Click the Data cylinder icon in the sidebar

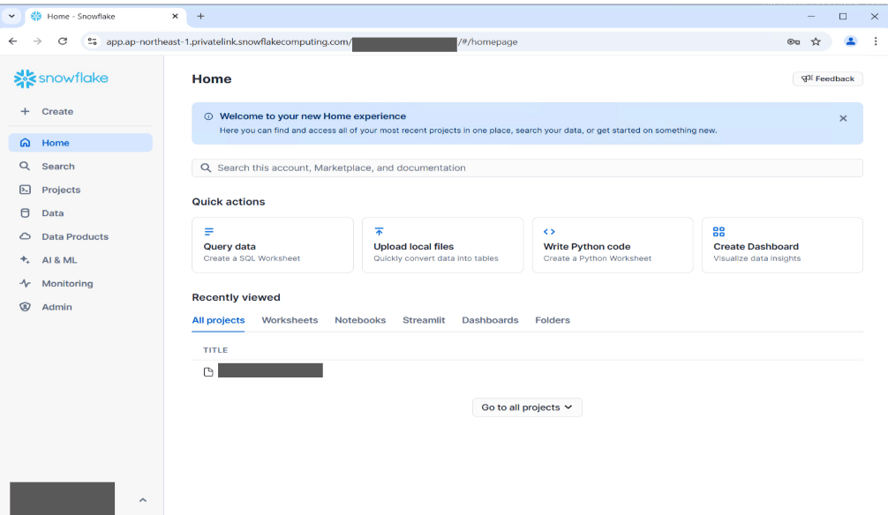pyautogui.click(x=25, y=213)
